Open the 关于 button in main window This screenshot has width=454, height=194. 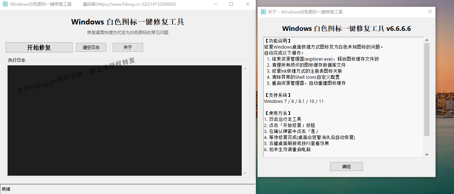(x=128, y=48)
